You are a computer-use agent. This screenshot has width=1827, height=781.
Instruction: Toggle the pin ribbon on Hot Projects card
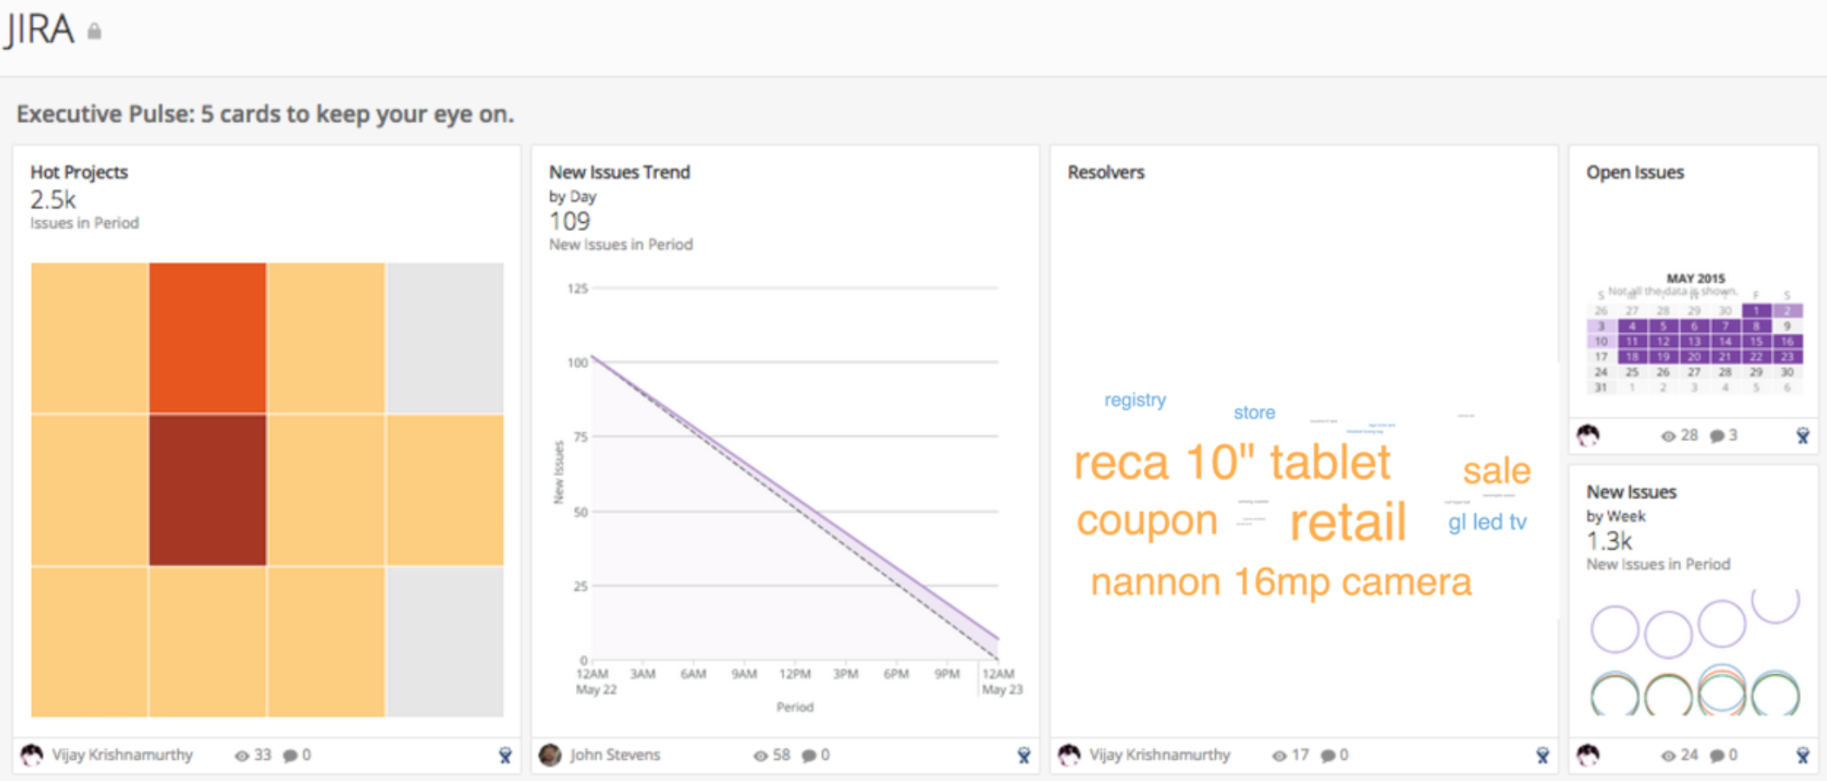(x=505, y=754)
